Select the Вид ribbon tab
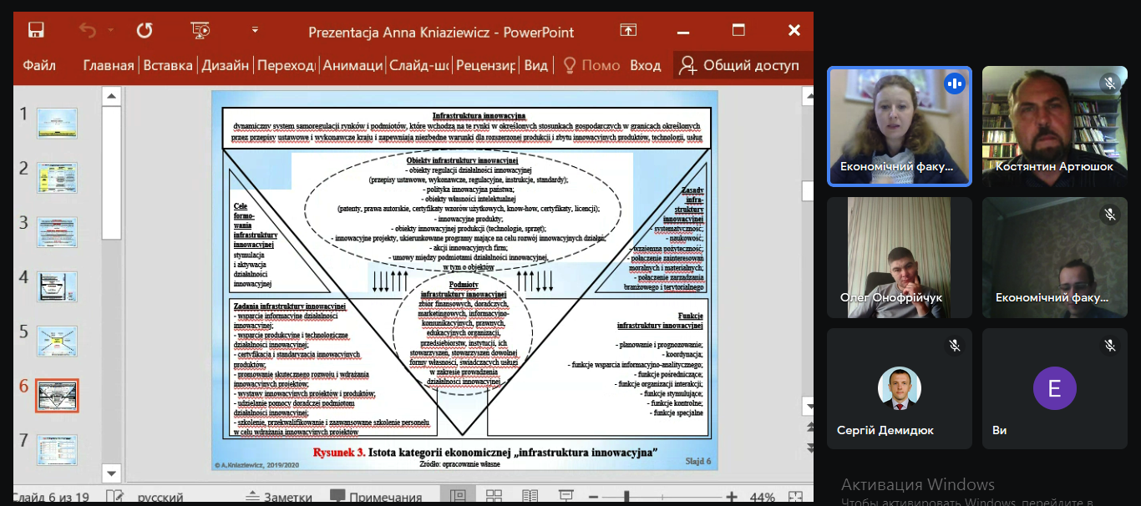The image size is (1141, 506). tap(536, 65)
